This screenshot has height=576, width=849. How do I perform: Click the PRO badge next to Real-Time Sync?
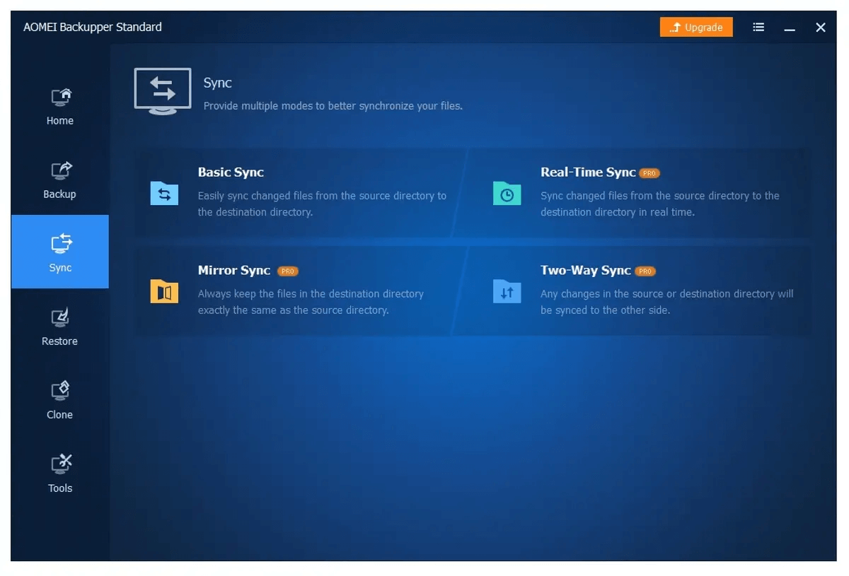649,172
